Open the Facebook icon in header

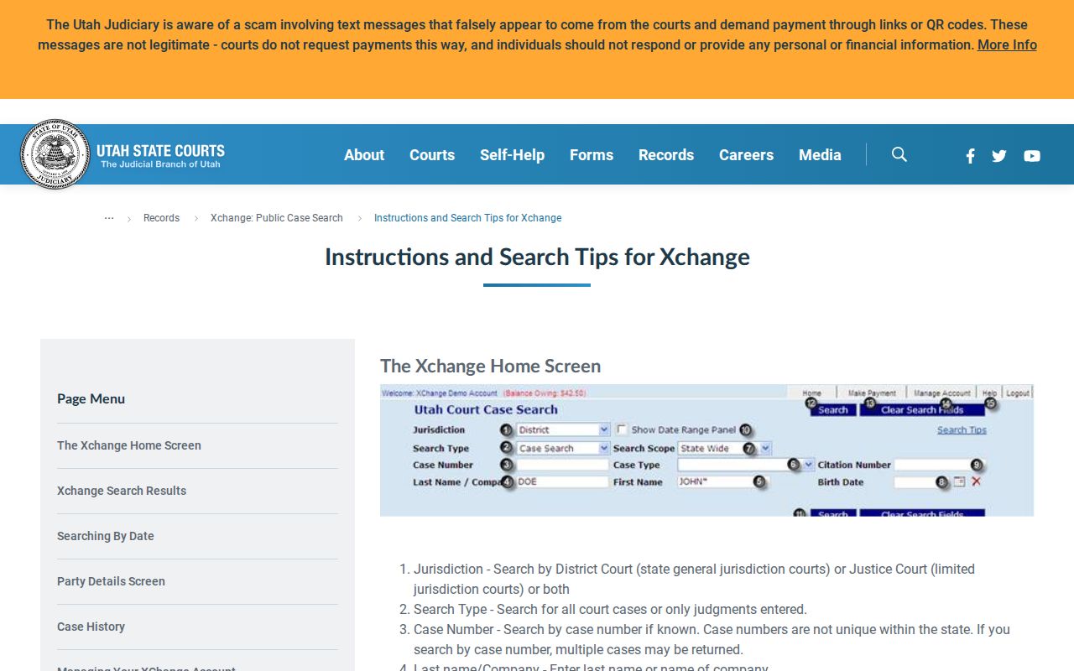[x=970, y=156]
